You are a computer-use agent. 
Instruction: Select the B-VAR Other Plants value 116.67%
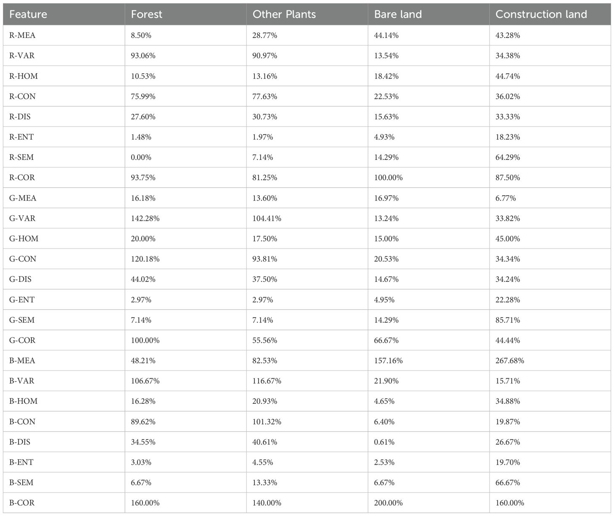click(x=267, y=381)
